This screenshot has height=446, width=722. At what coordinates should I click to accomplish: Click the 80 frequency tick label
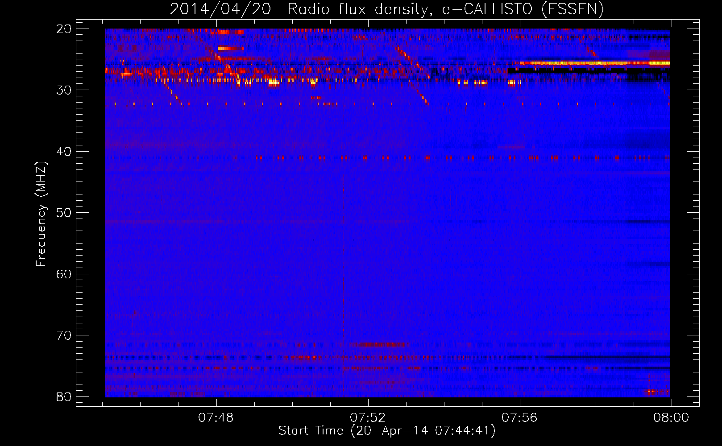(x=64, y=396)
